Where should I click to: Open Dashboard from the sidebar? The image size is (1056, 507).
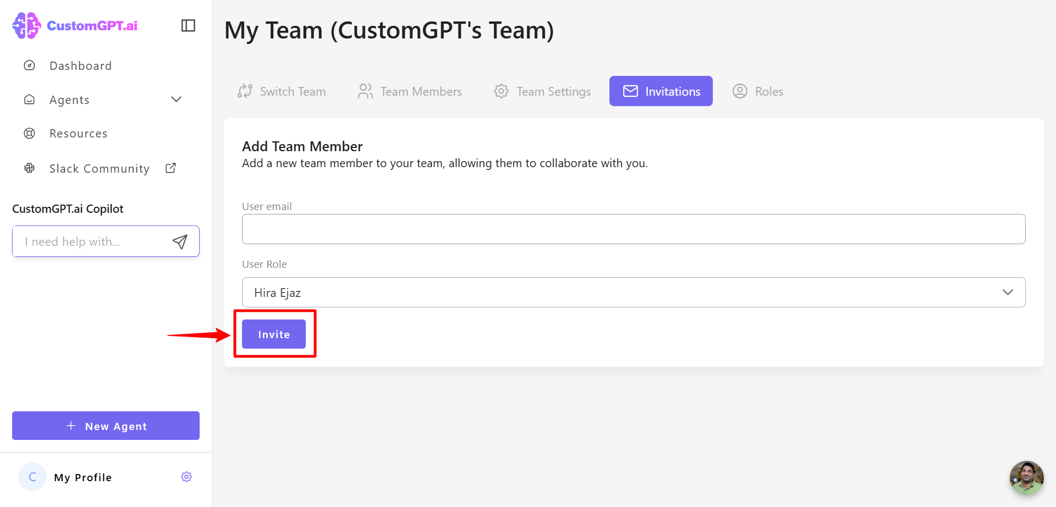pyautogui.click(x=81, y=66)
